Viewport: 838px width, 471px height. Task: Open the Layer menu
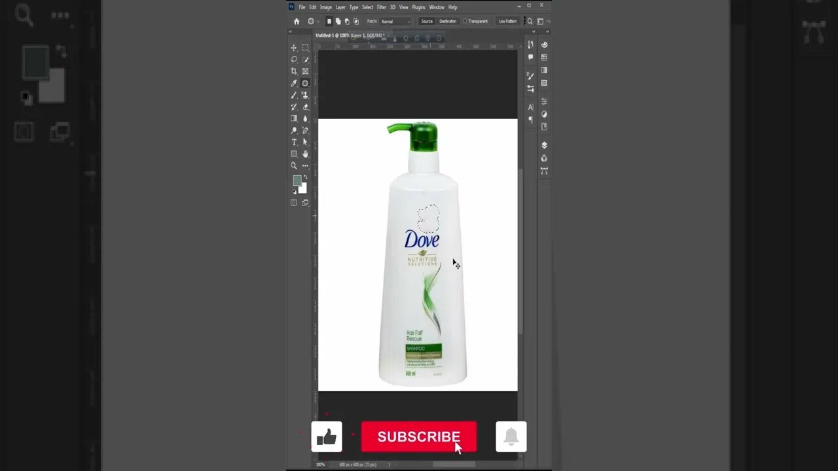point(340,7)
